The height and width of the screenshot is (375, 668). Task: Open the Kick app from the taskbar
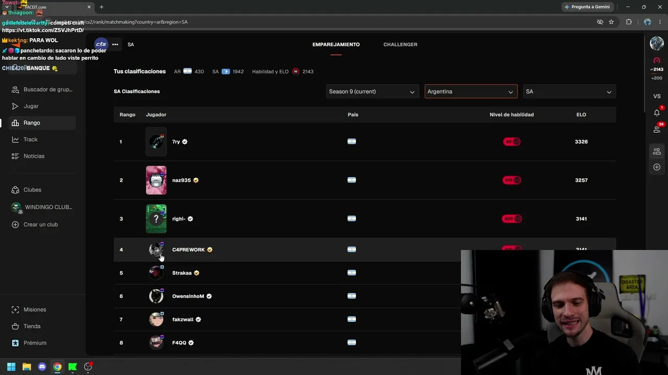coord(73,367)
